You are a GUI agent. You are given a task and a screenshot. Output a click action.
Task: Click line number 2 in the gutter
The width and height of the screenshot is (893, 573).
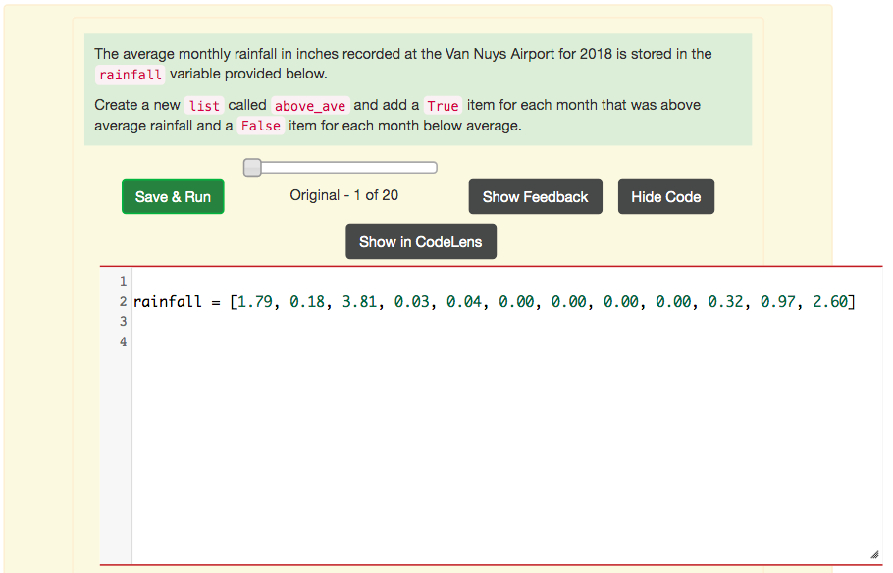(122, 301)
